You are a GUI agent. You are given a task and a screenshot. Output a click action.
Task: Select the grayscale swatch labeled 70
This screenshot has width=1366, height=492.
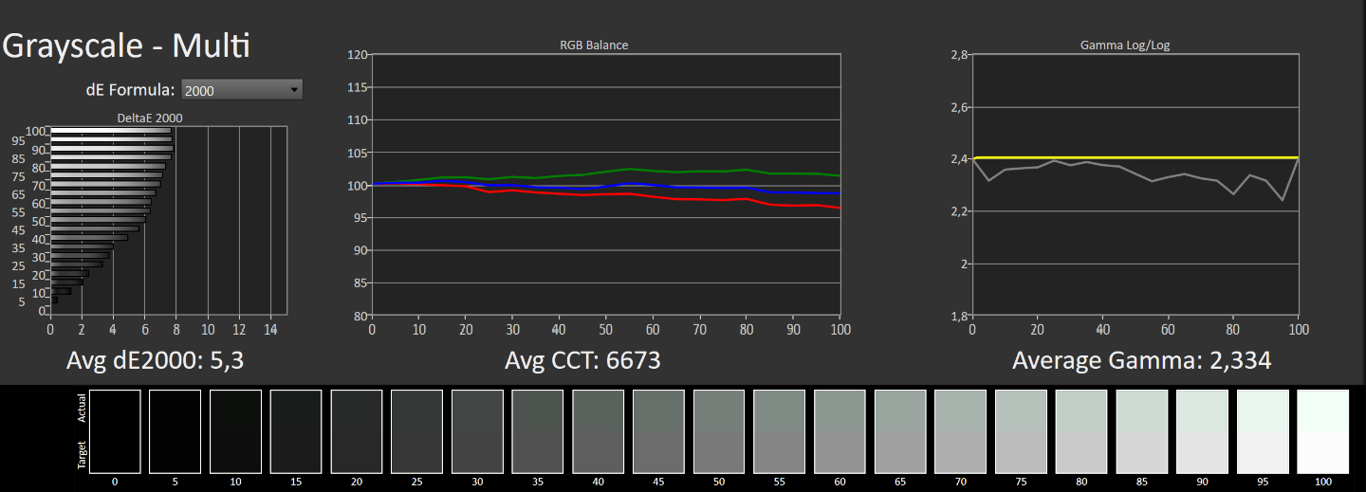coord(961,431)
